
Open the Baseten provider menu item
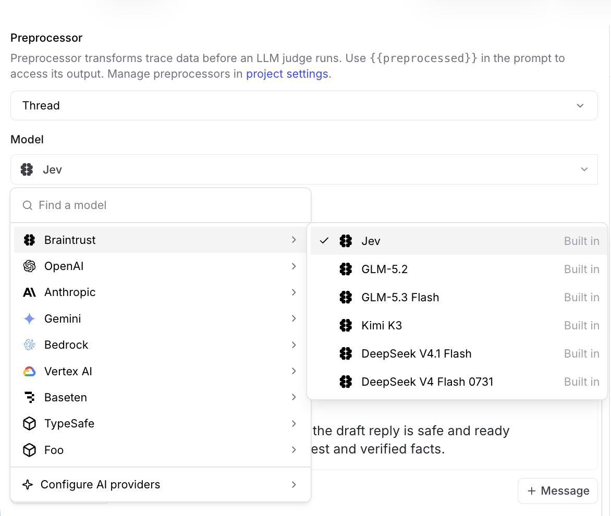point(161,397)
